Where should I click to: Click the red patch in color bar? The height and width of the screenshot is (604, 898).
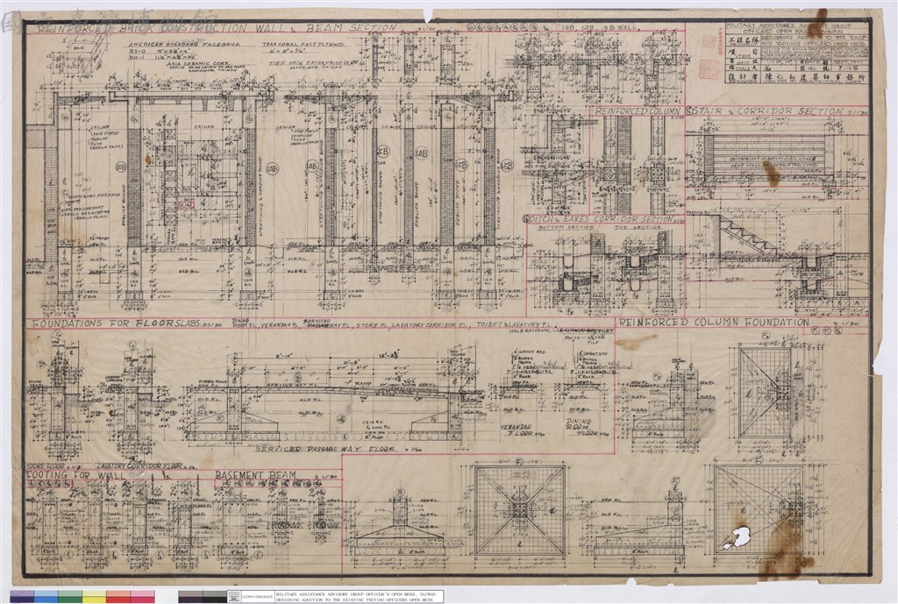click(118, 597)
